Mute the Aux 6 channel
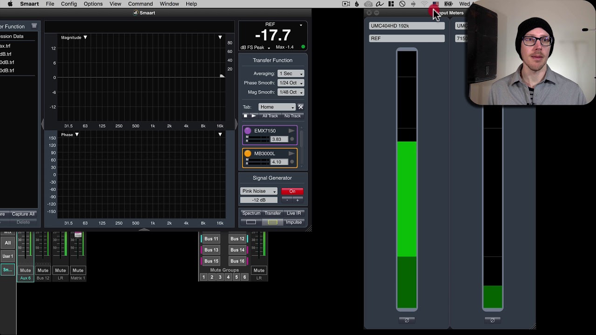 (25, 270)
